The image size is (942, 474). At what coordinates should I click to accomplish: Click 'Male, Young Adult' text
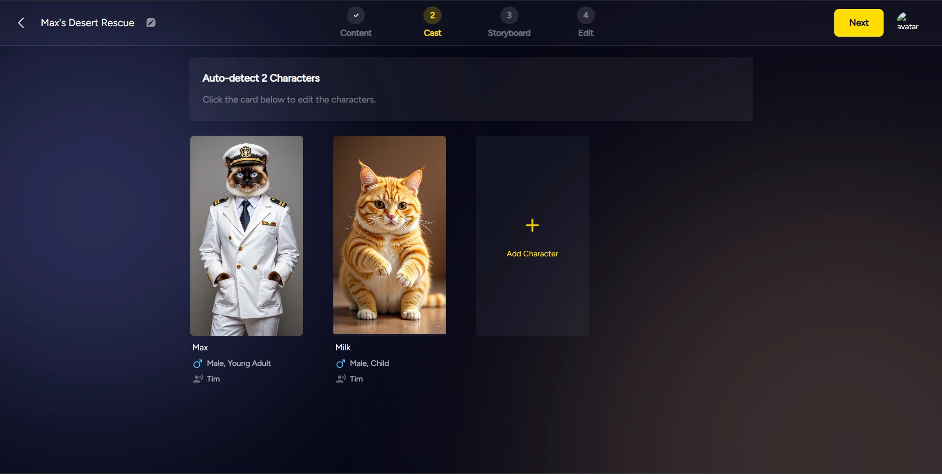tap(239, 363)
